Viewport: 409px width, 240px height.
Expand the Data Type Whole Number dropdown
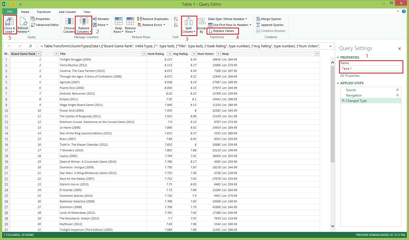[246, 19]
